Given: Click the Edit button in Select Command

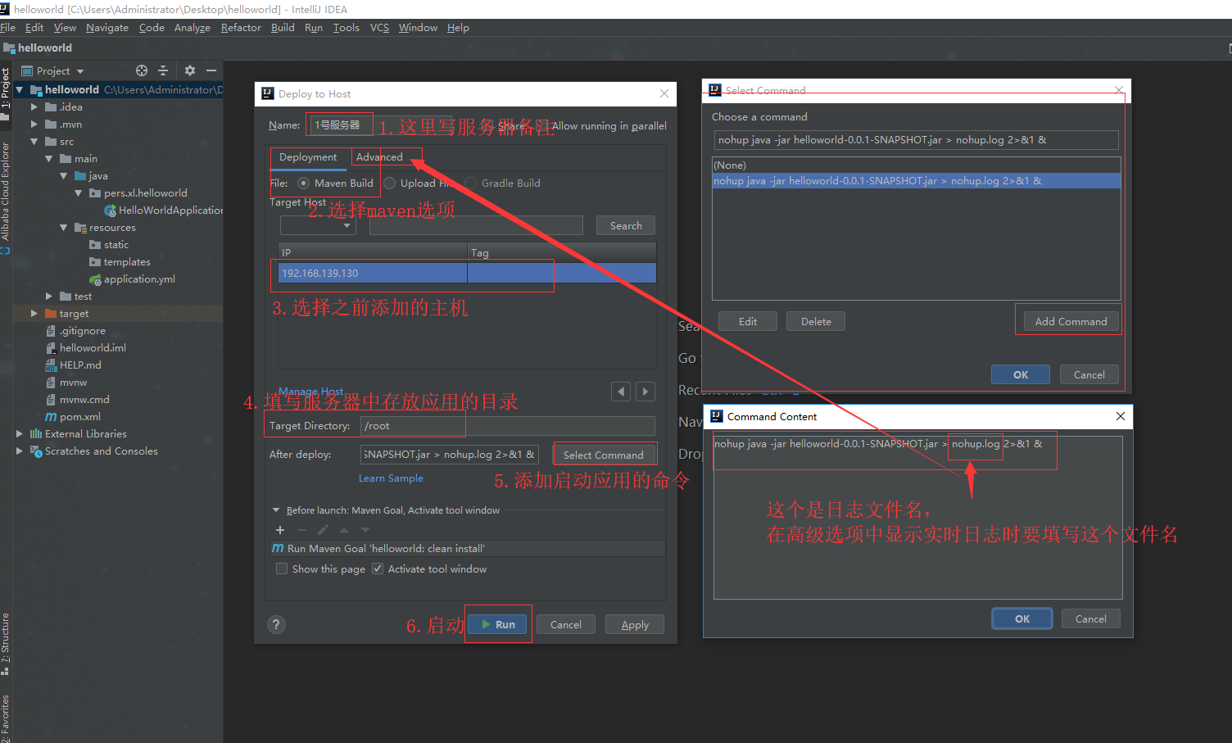Looking at the screenshot, I should click(748, 321).
